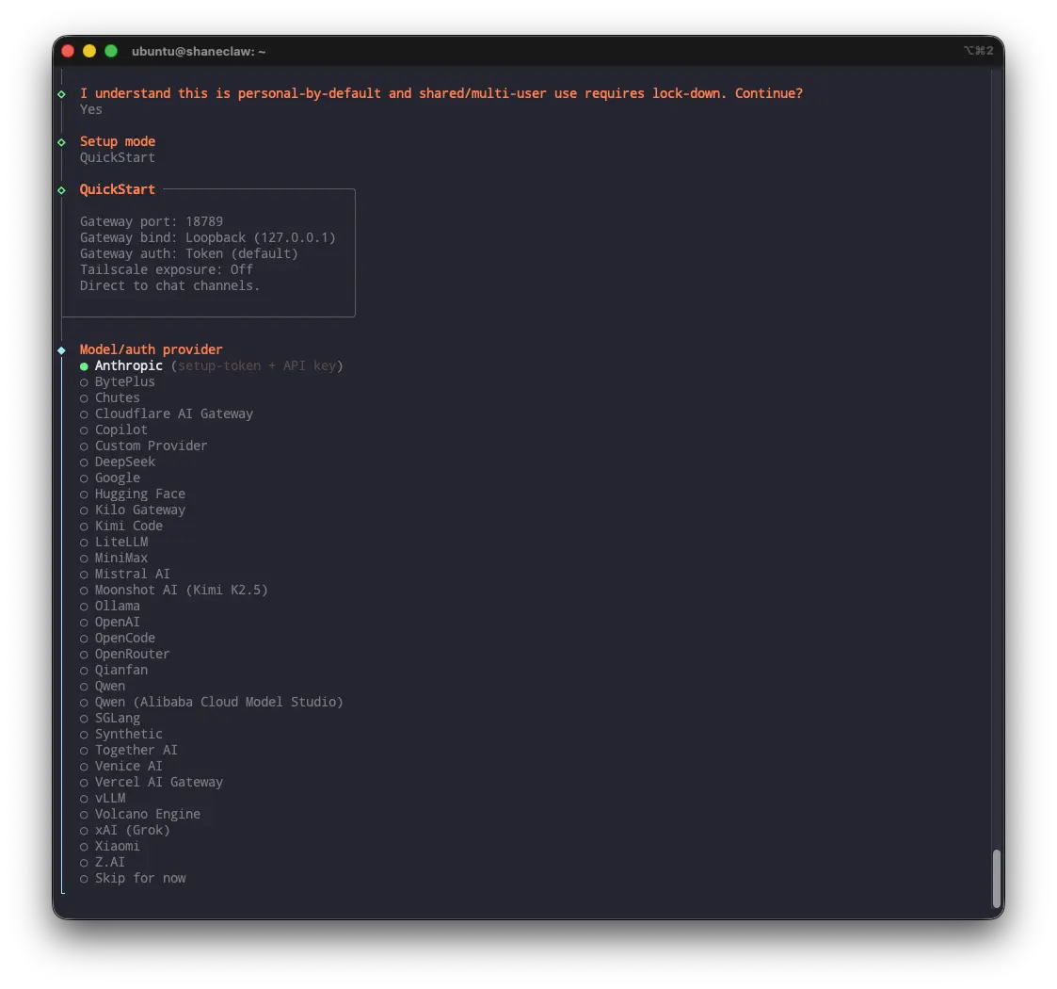Pick the Ollama option

coord(110,606)
